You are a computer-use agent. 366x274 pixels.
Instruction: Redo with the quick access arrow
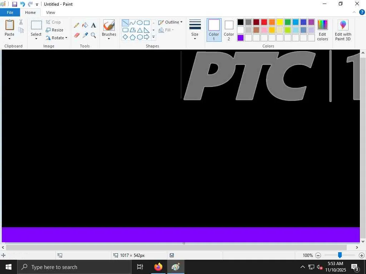pos(30,4)
